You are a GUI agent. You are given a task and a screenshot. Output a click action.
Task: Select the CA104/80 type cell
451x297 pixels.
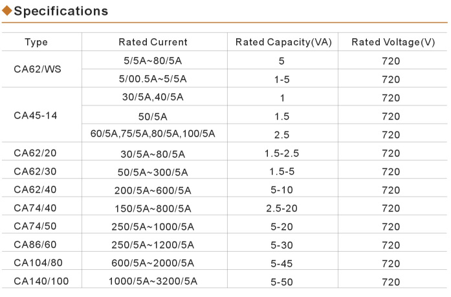[38, 263]
